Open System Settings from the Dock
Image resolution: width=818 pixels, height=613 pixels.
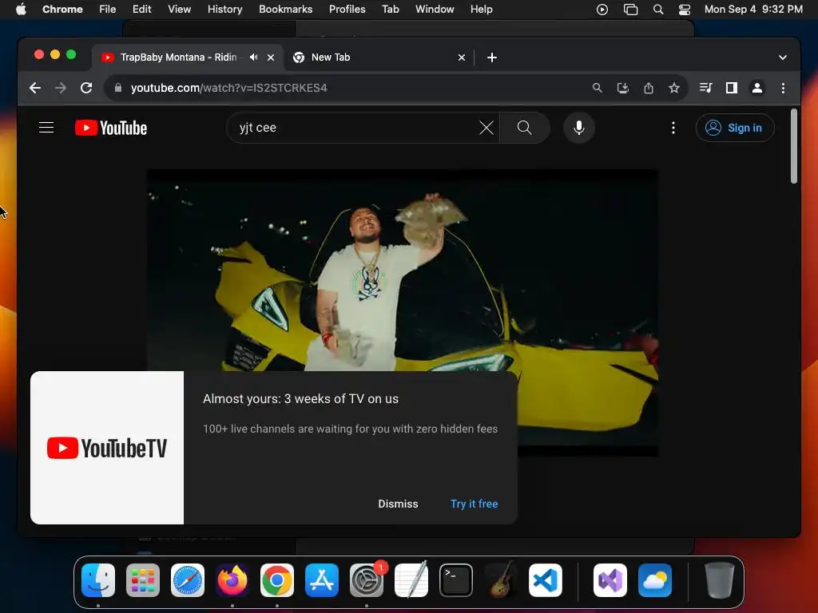(367, 580)
